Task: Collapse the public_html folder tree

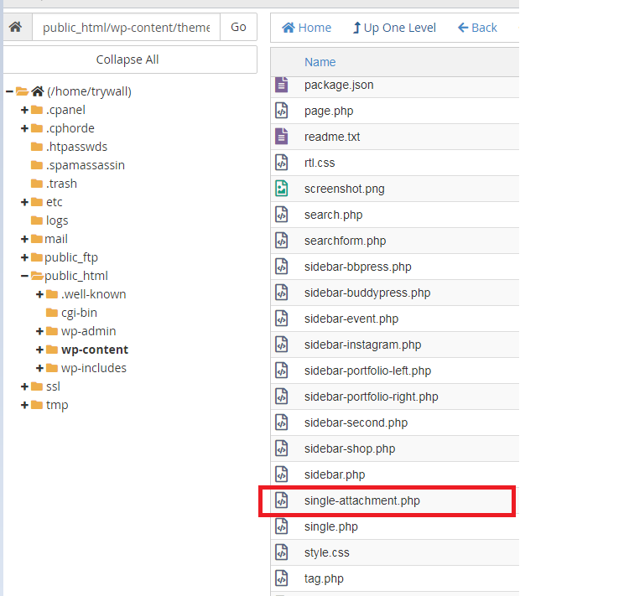Action: (x=24, y=276)
